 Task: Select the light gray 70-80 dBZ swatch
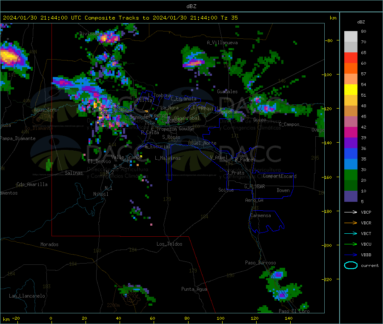351,37
